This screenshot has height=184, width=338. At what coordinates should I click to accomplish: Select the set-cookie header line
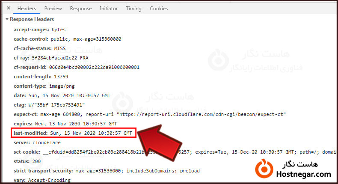(175, 152)
